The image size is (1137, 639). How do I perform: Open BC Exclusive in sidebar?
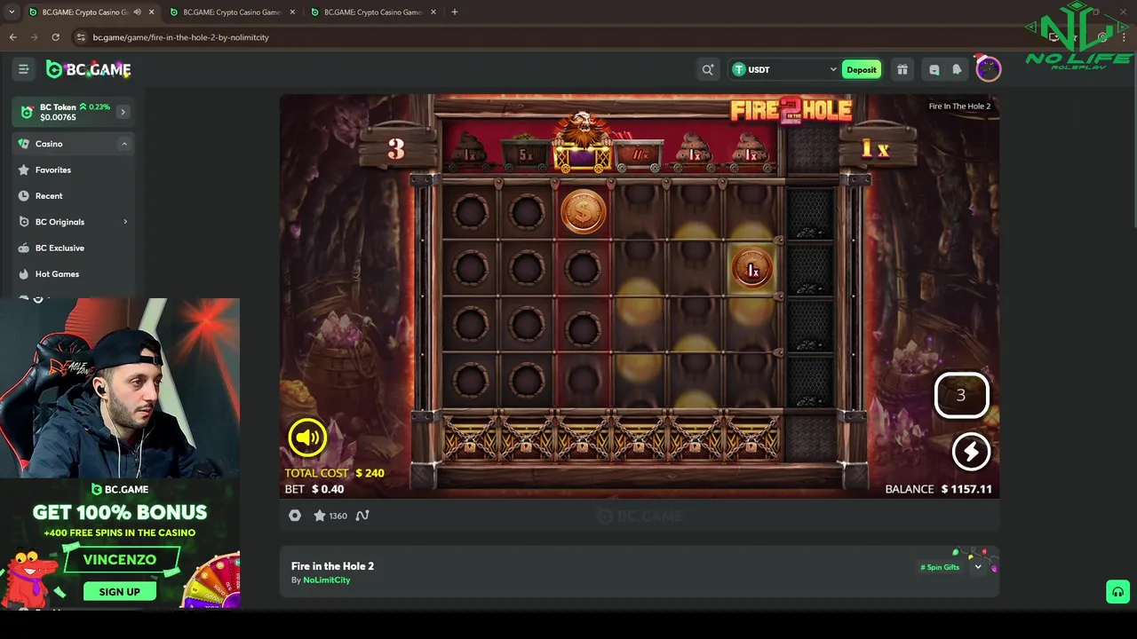[60, 248]
